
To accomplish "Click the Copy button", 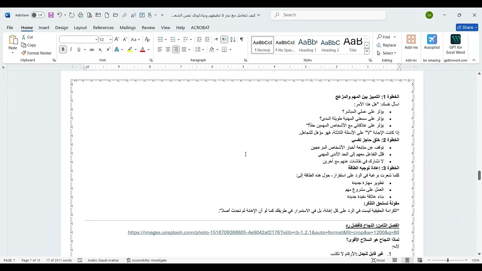I will [29, 45].
